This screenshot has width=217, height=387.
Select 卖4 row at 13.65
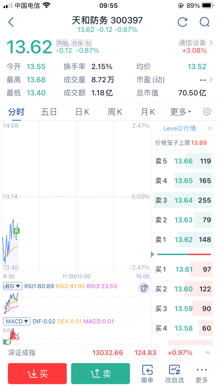(x=183, y=180)
